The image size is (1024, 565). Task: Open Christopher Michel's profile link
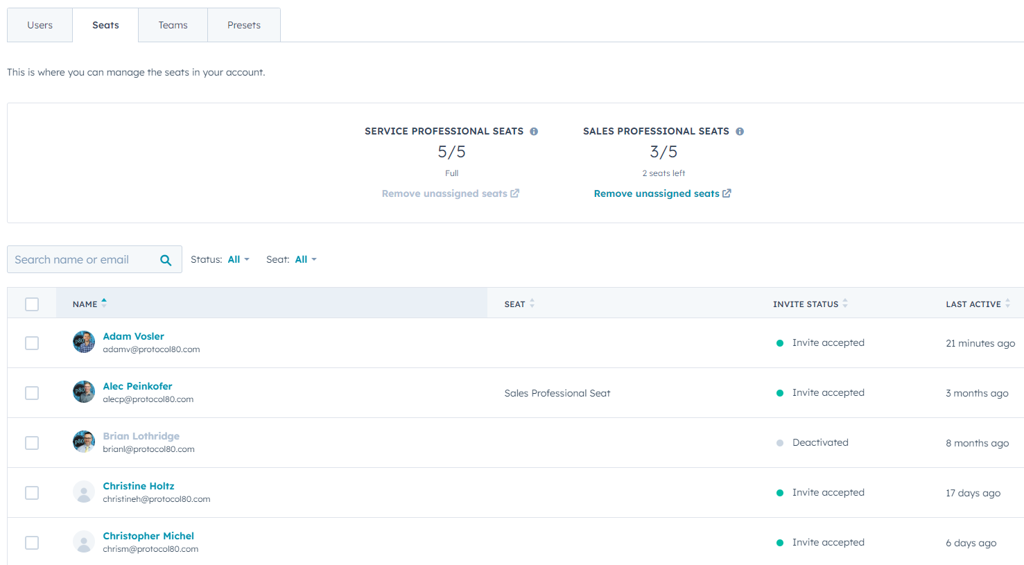coord(148,535)
